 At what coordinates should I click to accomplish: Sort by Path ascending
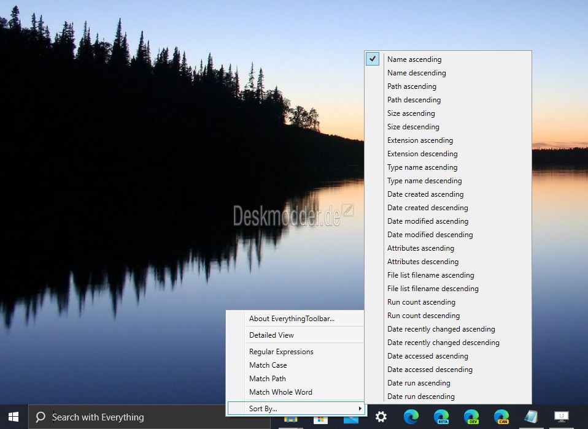click(x=448, y=86)
